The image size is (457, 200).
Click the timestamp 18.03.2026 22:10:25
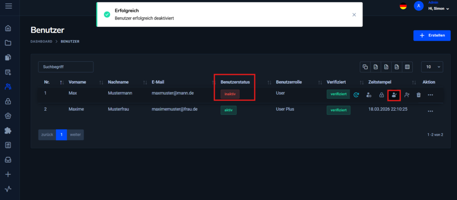[x=388, y=109]
